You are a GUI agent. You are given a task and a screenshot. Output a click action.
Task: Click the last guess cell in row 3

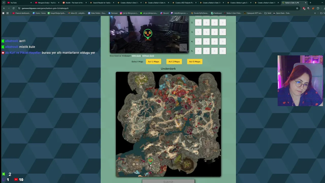coord(223,32)
